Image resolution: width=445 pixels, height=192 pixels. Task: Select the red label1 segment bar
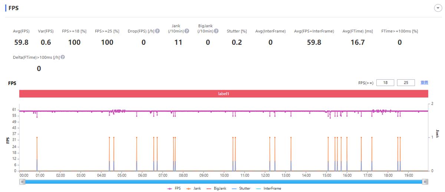tap(224, 94)
